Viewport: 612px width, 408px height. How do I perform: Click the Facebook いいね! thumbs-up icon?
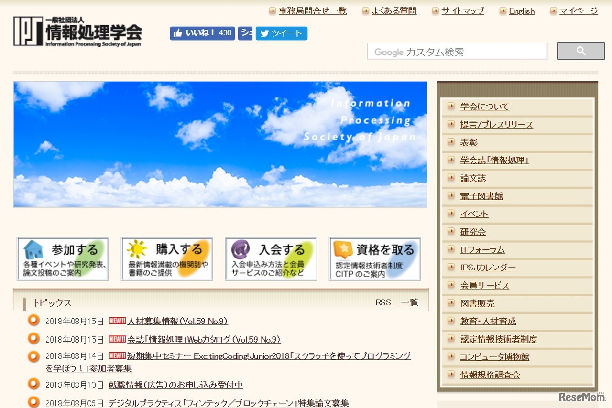pyautogui.click(x=179, y=33)
